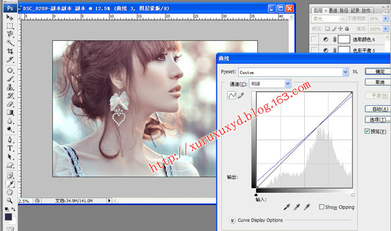
Task: Click the white point eyedropper in Curves
Action: (307, 207)
